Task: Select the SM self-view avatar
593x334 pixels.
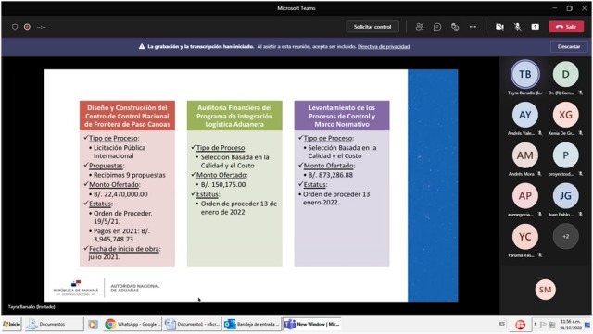Action: click(x=545, y=290)
